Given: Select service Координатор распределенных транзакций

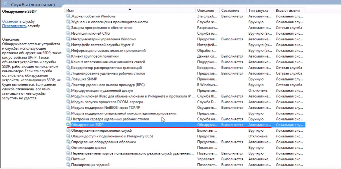Looking at the screenshot, I should tap(106, 68).
